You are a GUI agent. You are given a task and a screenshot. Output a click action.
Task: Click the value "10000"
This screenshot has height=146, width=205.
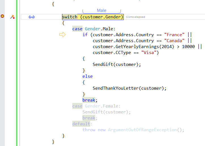[188, 47]
